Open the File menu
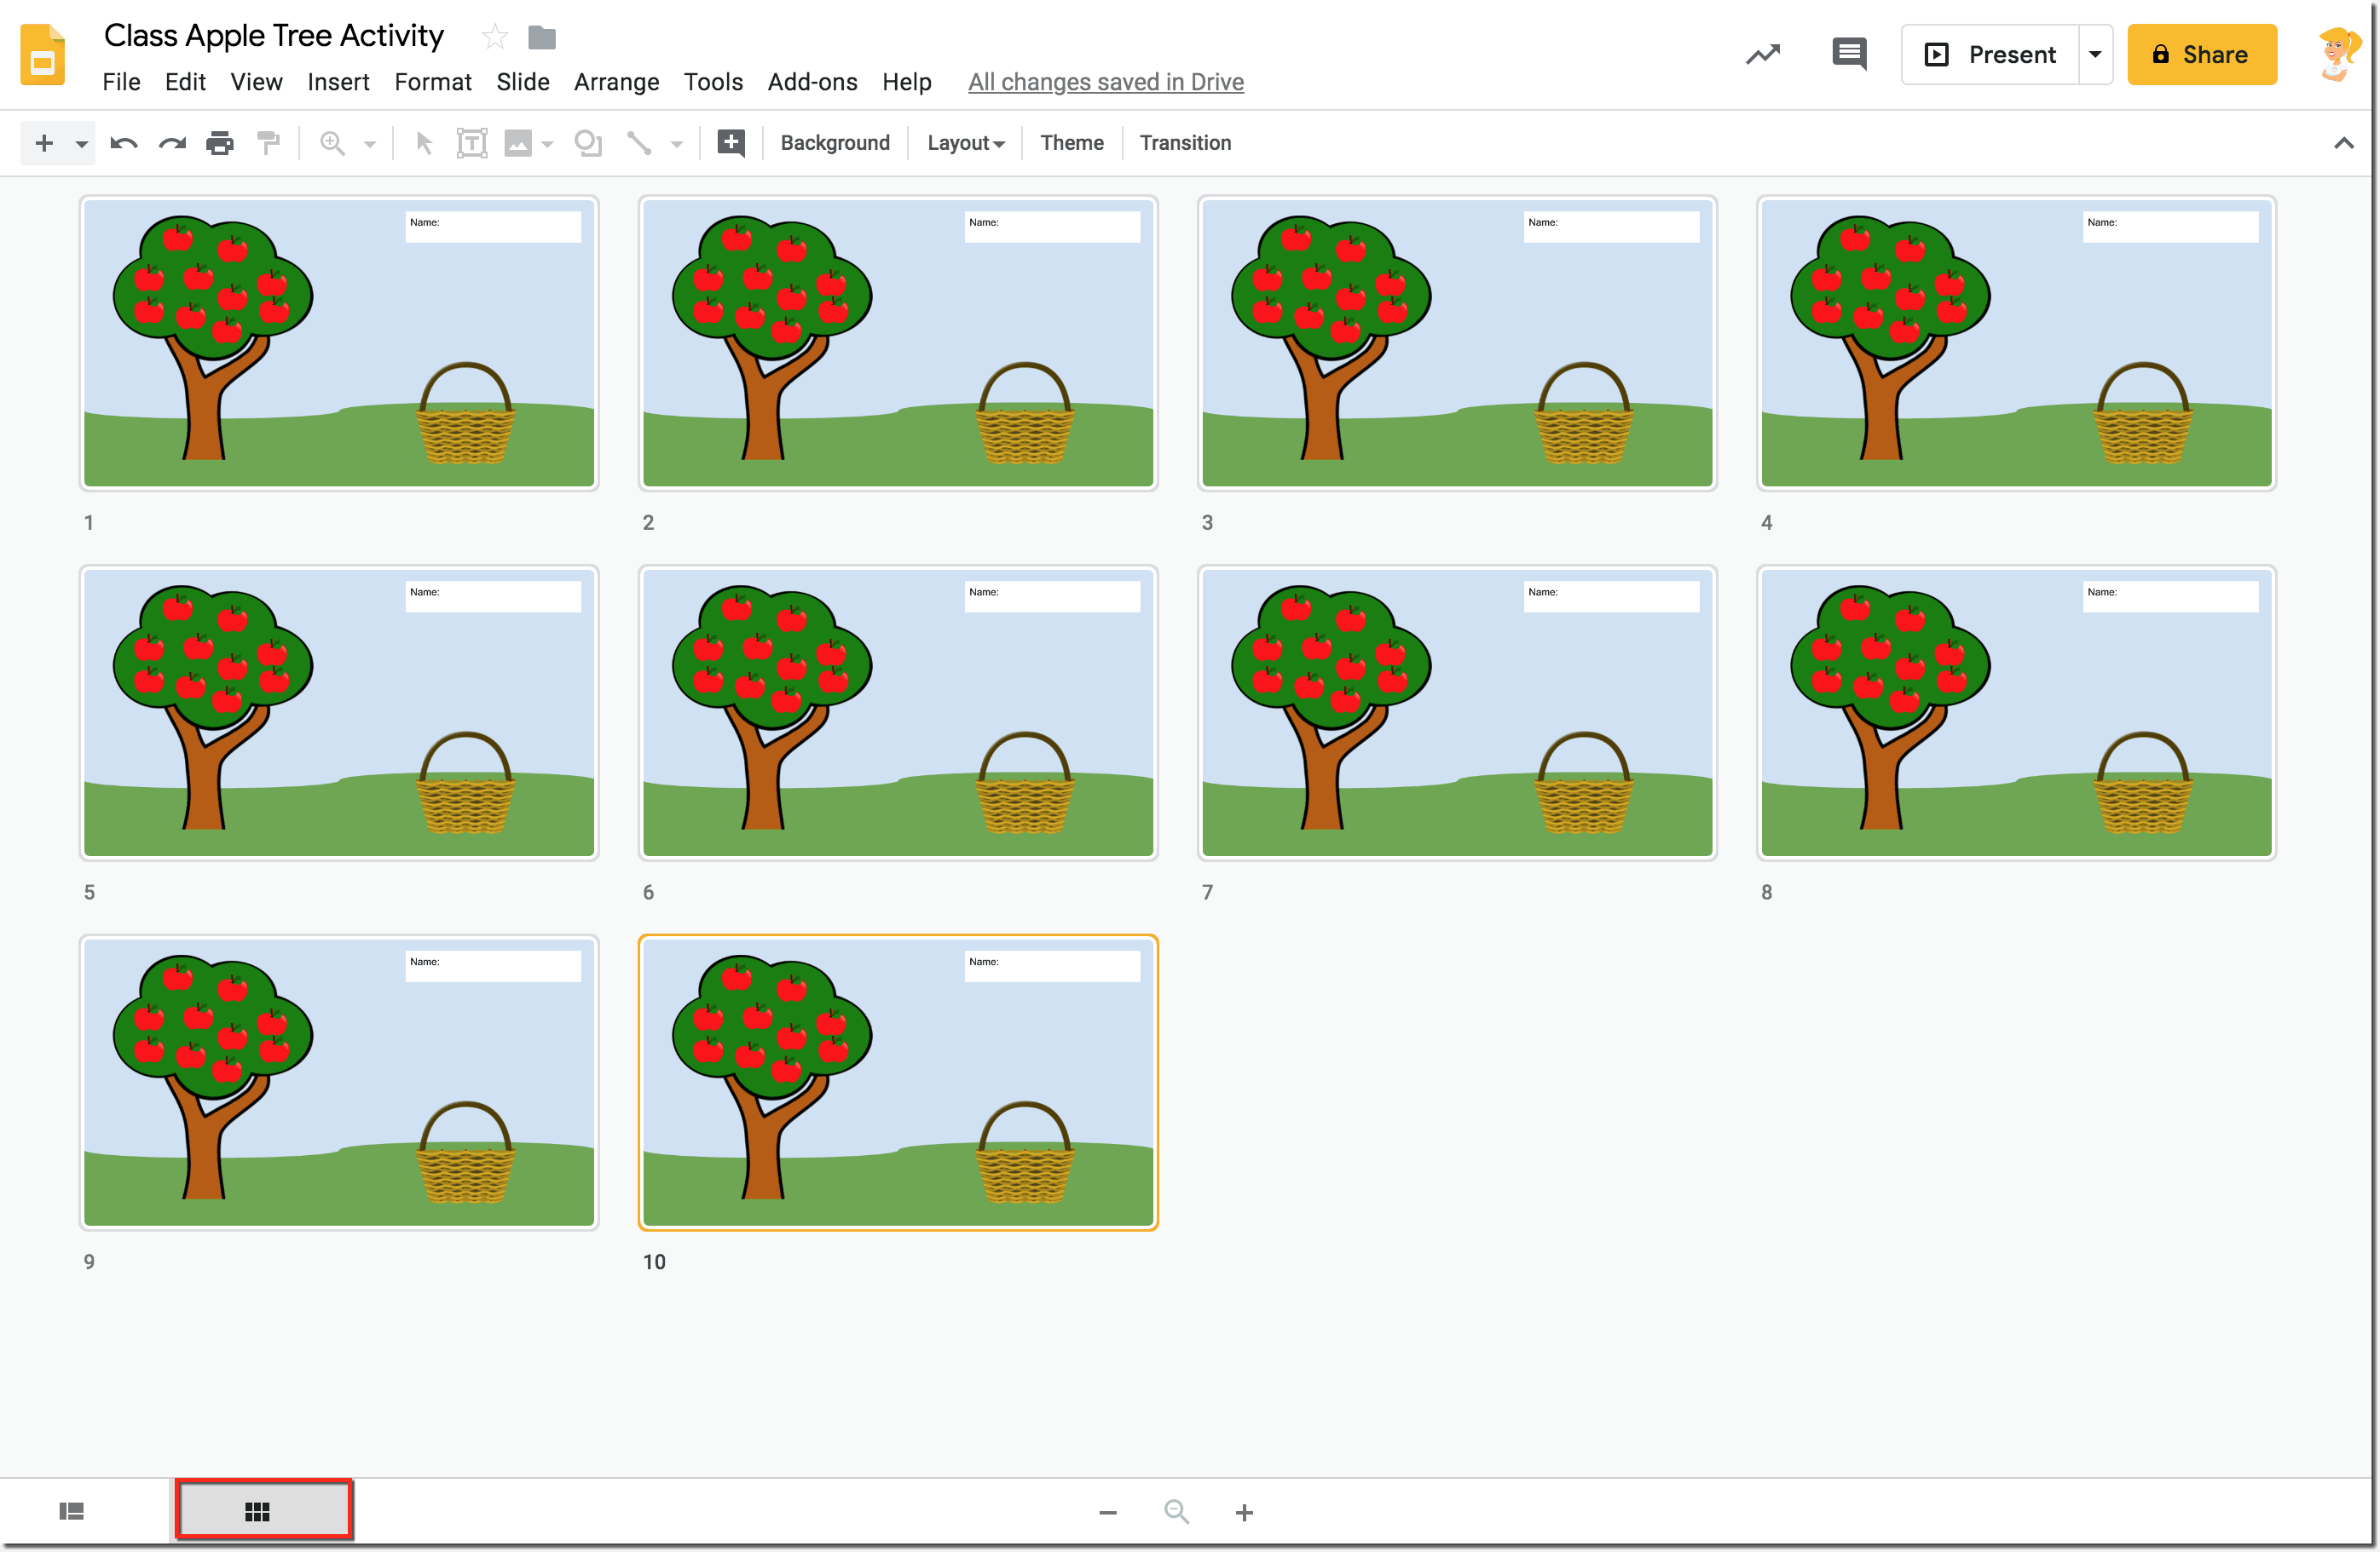The width and height of the screenshot is (2380, 1552). click(121, 82)
